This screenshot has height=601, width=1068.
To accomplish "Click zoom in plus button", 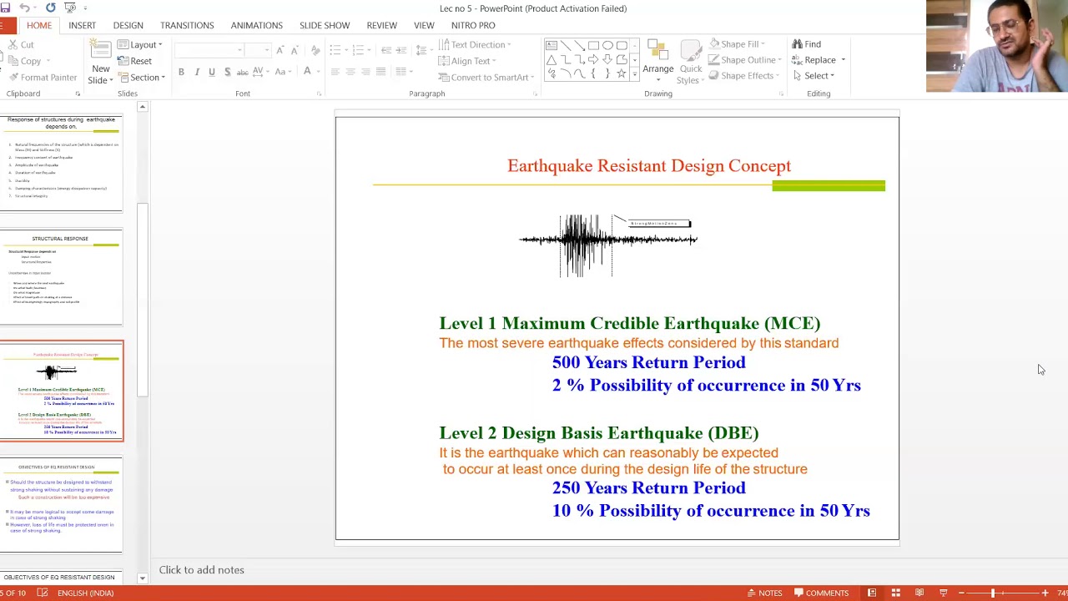I will [1045, 593].
